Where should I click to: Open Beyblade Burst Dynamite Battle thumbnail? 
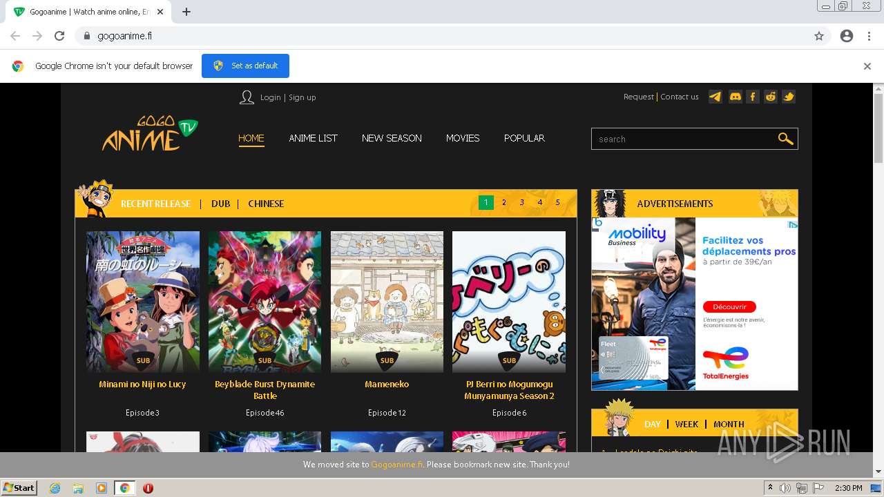click(265, 302)
